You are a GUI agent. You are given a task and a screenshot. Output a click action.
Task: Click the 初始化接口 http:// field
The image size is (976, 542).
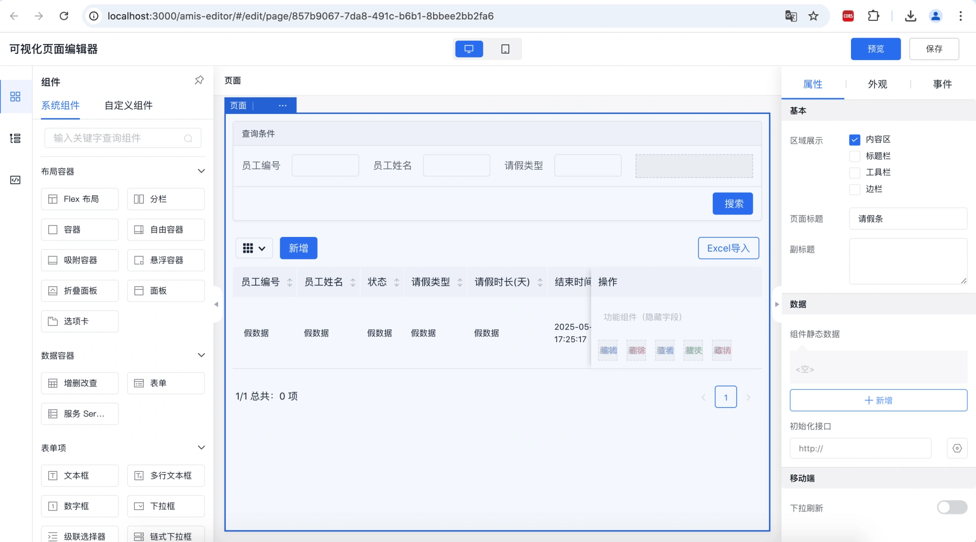(860, 448)
